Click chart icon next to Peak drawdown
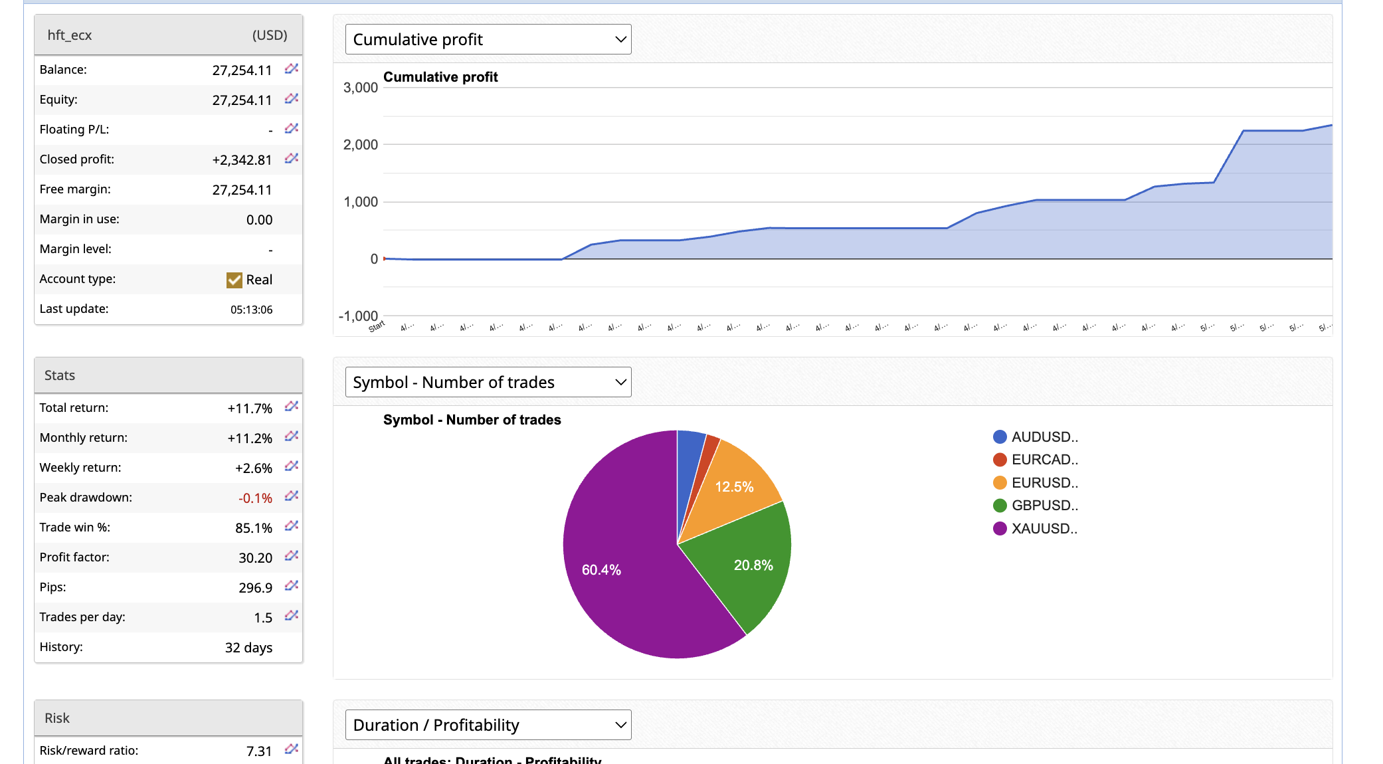Image resolution: width=1383 pixels, height=764 pixels. point(291,496)
